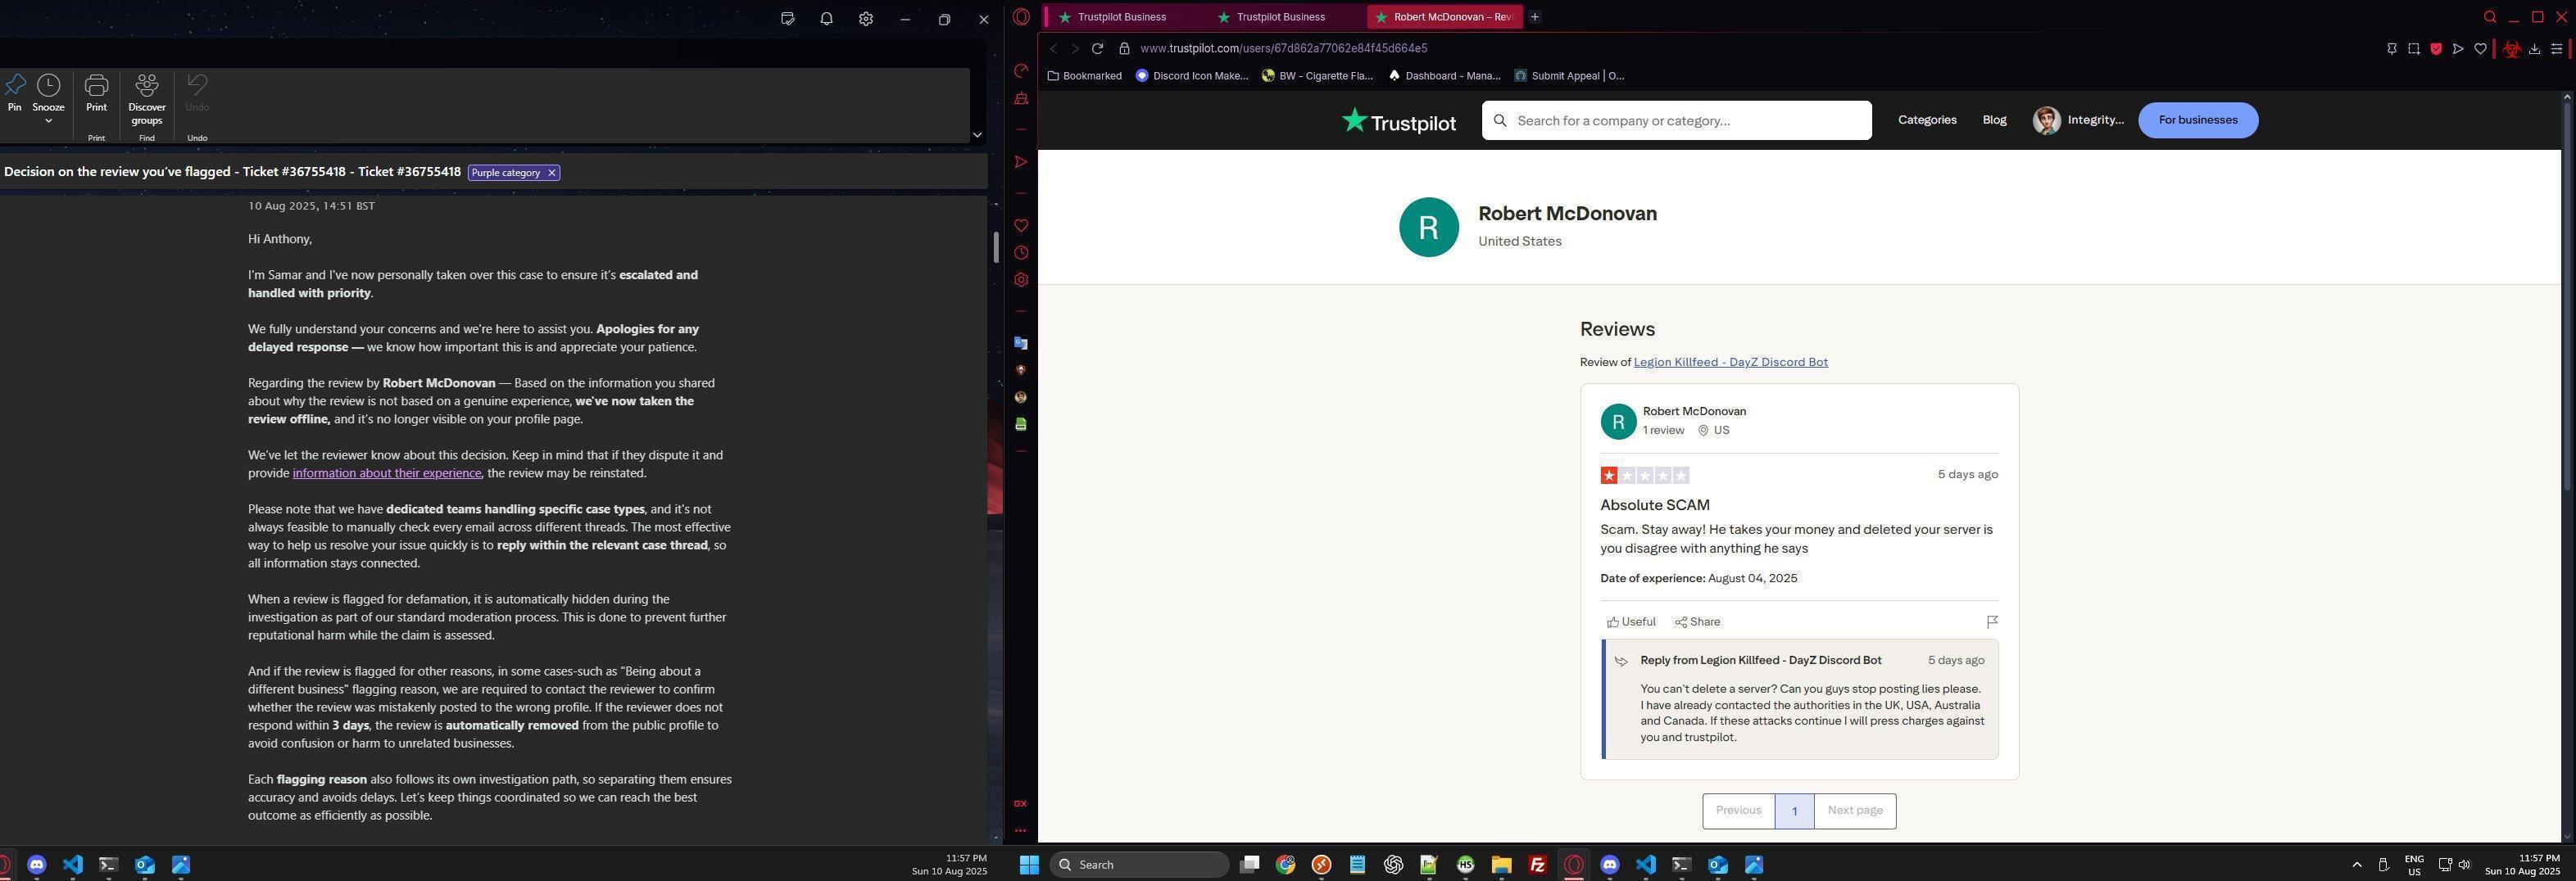Open Legion Killfeed - DayZ Discord Bot link
The width and height of the screenshot is (2576, 881).
coord(1730,363)
